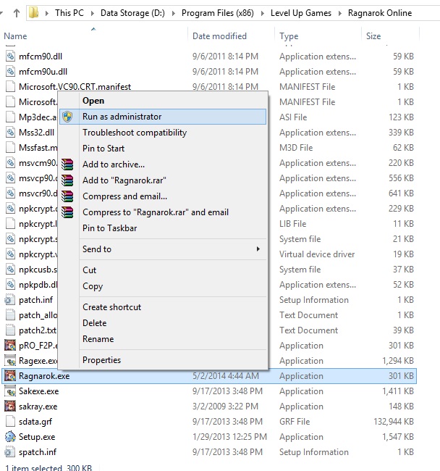This screenshot has width=440, height=471.
Task: Click the Mss32.dll file icon
Action: click(11, 133)
